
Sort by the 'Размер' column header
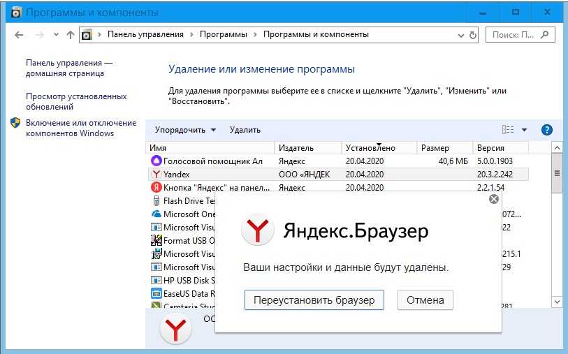pyautogui.click(x=445, y=148)
